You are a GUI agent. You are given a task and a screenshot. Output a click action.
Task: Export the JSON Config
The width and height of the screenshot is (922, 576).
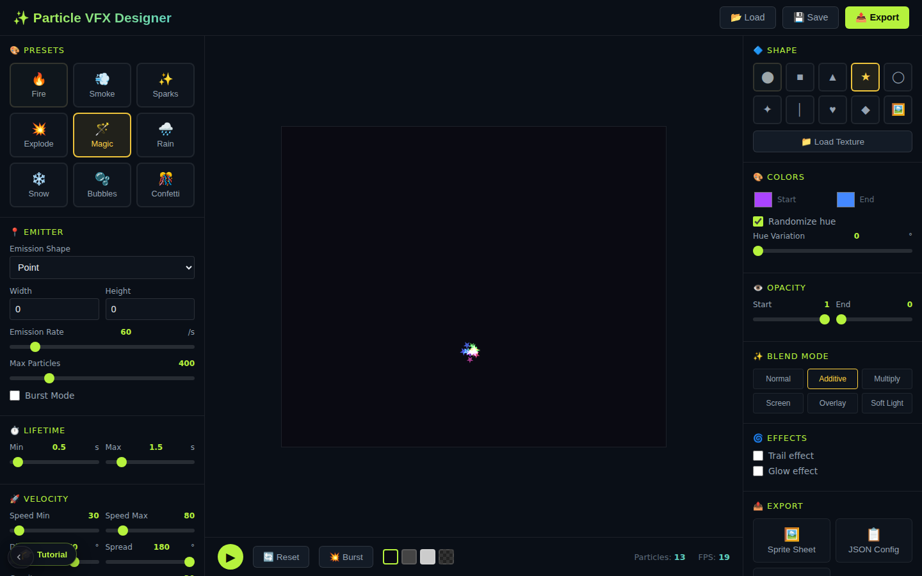coord(873,541)
